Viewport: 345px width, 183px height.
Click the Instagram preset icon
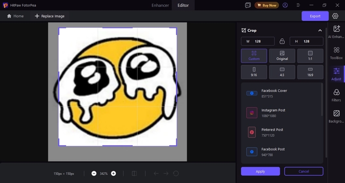coord(252,113)
